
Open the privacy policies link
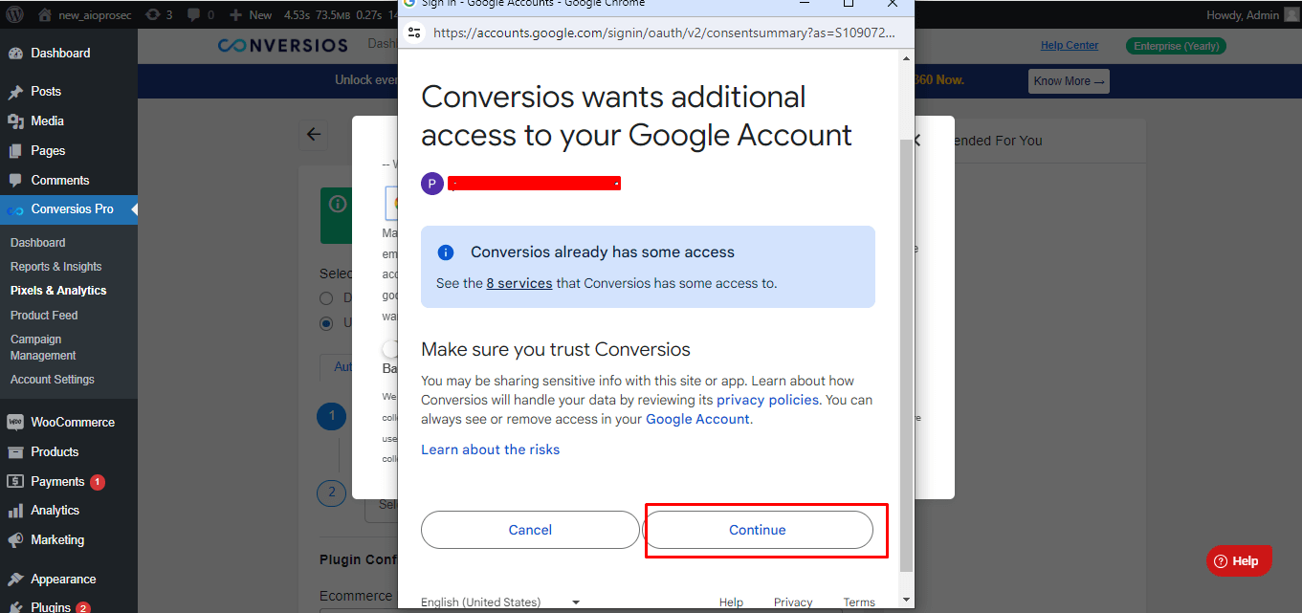[767, 400]
